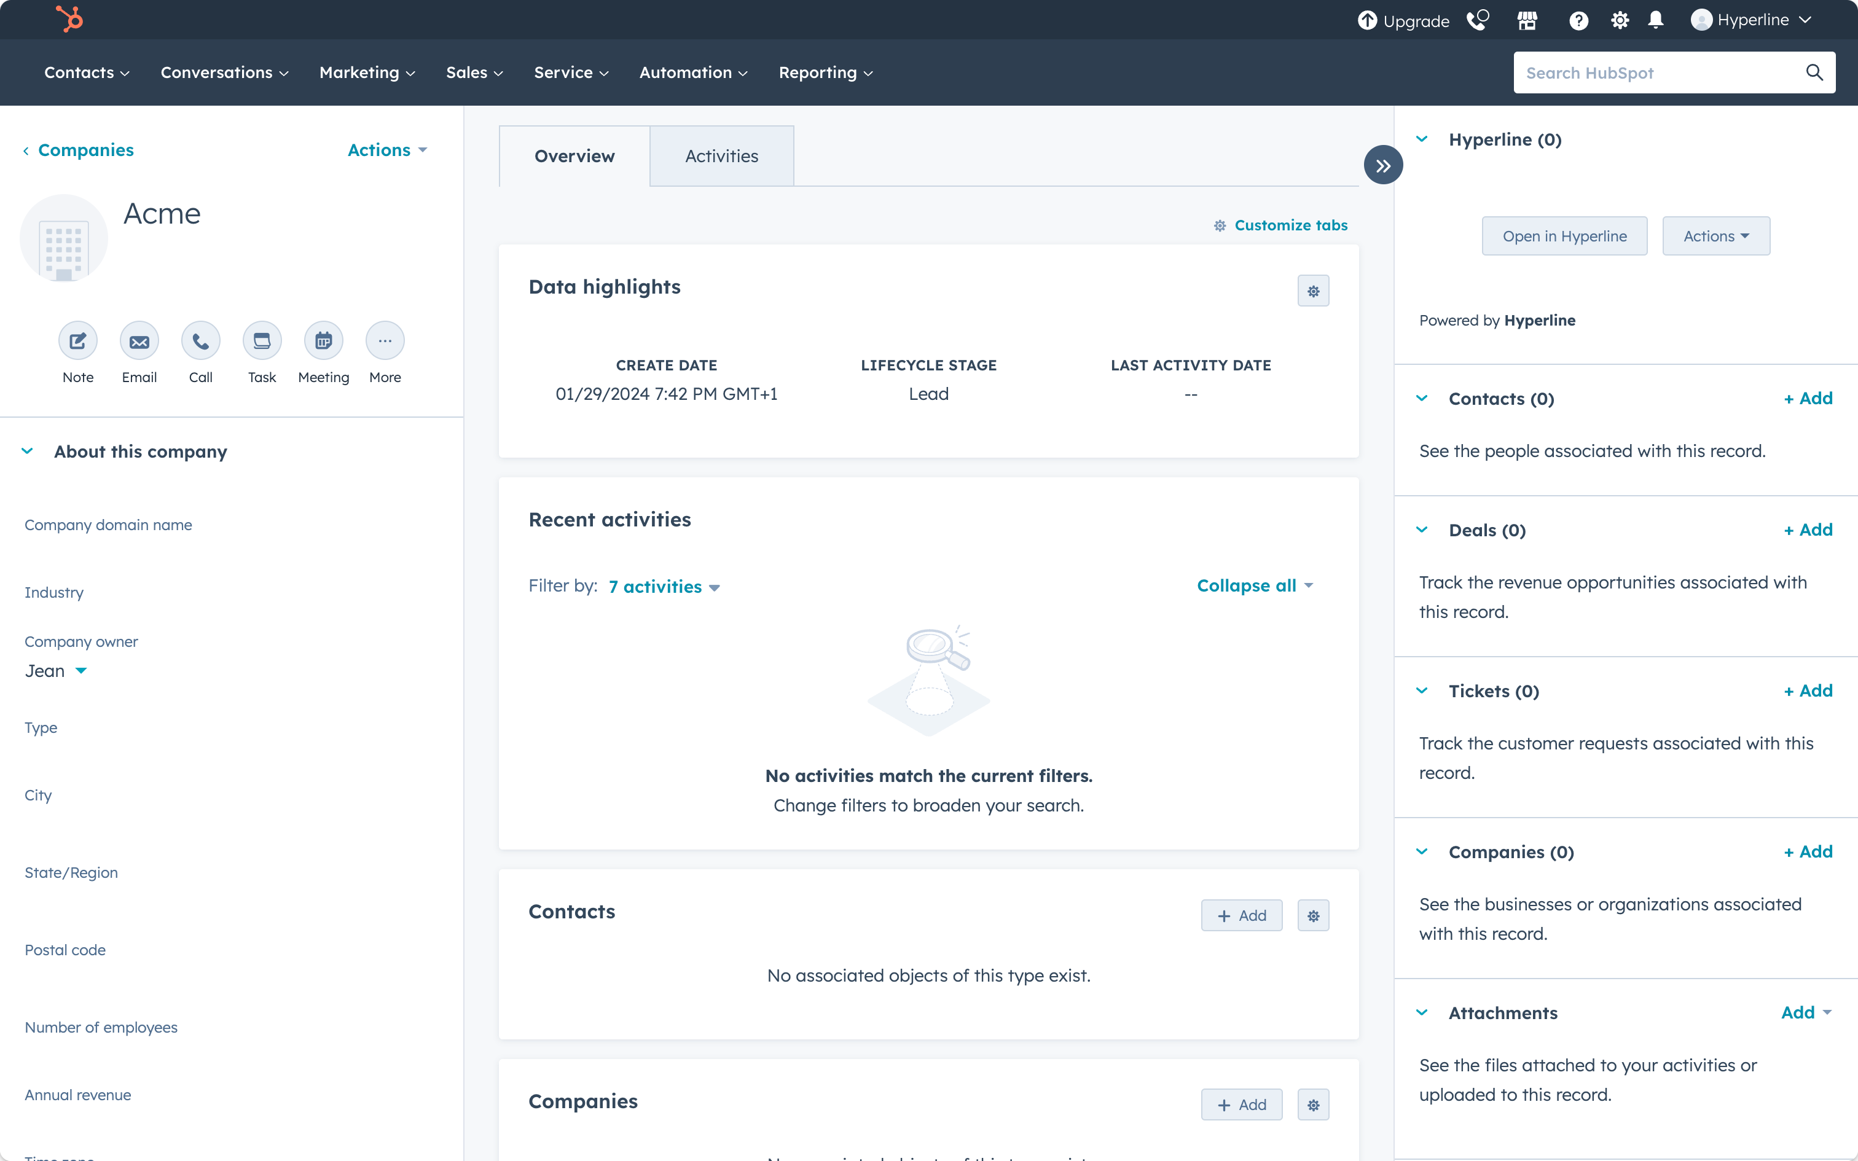Collapse the Tickets (0) sidebar section
The width and height of the screenshot is (1858, 1161).
click(1422, 690)
